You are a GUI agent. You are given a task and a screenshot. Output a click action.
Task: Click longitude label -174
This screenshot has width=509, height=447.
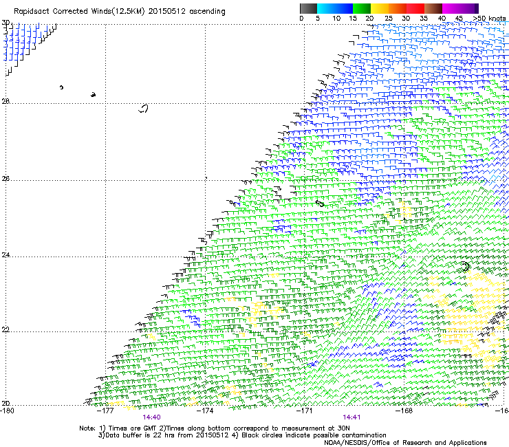point(205,411)
